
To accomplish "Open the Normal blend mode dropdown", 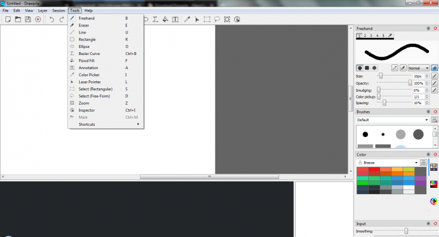I will (x=419, y=68).
